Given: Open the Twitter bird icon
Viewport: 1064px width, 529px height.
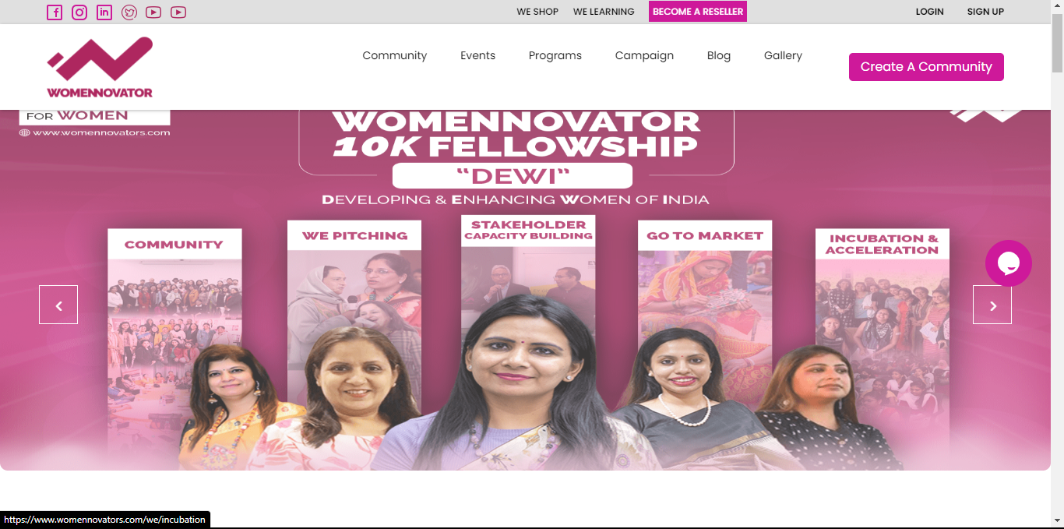Looking at the screenshot, I should coord(129,12).
